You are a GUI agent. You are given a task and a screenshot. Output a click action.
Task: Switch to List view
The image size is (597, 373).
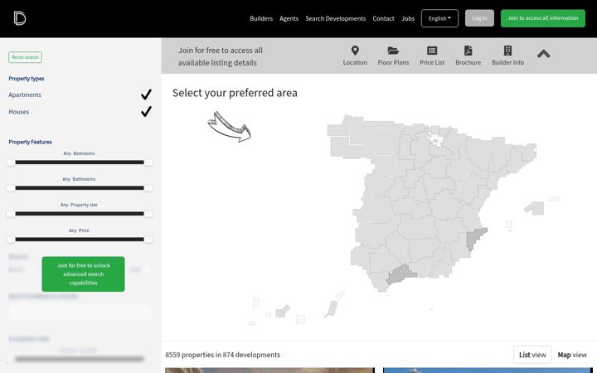pyautogui.click(x=532, y=355)
